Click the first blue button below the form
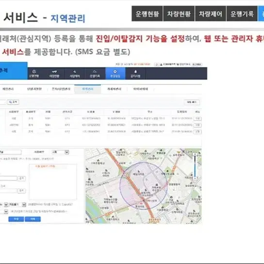264x264 pixels. [16, 219]
